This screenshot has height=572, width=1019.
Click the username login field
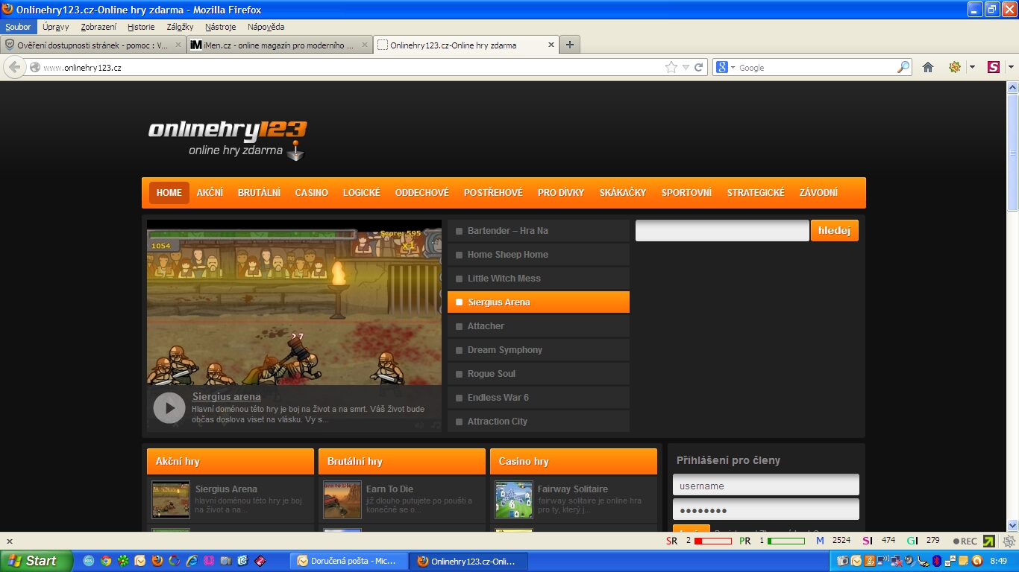tap(766, 485)
